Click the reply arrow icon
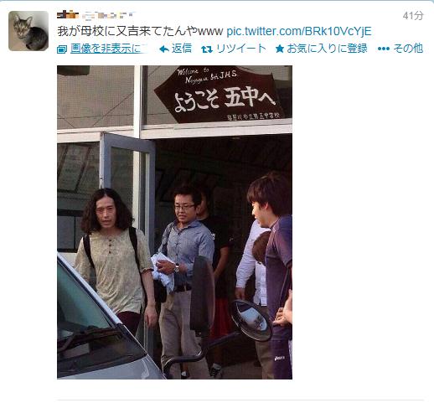This screenshot has width=434, height=408. [164, 49]
